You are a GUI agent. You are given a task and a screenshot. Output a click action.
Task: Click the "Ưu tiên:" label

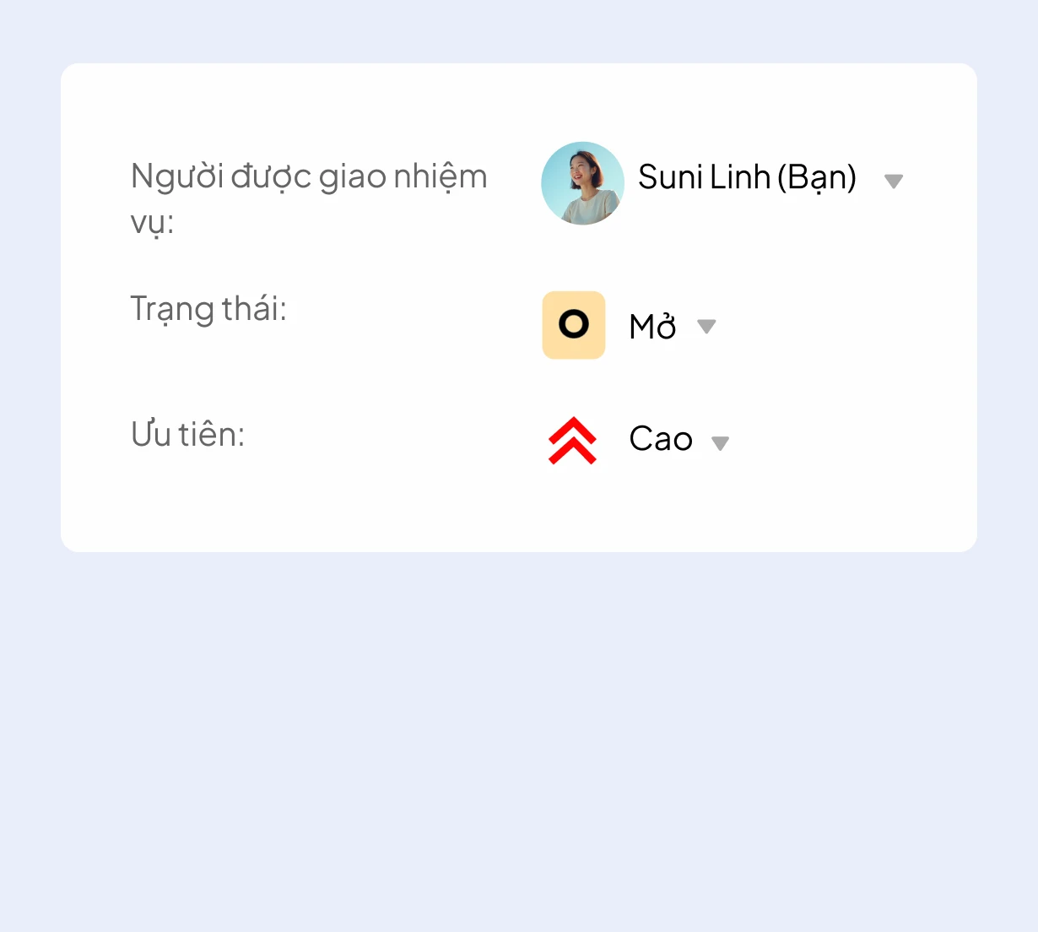point(187,435)
